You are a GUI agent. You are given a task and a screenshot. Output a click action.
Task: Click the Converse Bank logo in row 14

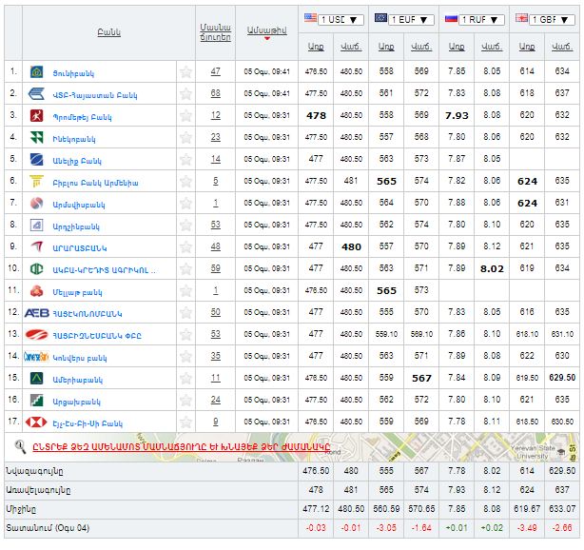tap(37, 356)
